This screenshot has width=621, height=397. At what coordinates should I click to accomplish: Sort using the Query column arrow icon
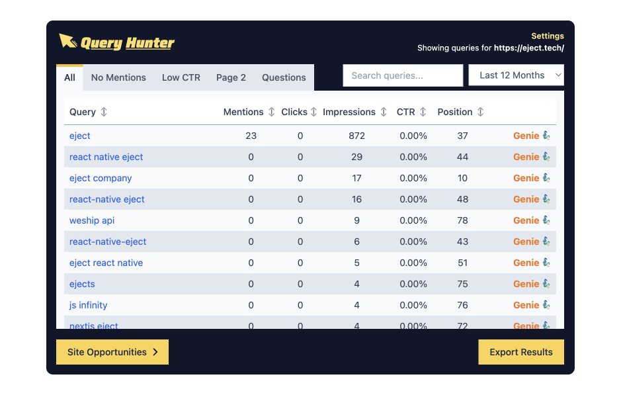(x=103, y=112)
